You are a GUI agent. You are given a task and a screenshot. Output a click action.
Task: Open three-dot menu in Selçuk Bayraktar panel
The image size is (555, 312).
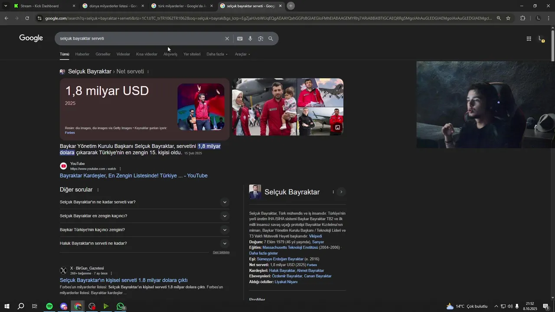click(x=333, y=192)
